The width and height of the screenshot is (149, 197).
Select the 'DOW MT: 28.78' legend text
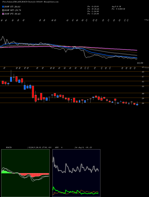[12, 10]
